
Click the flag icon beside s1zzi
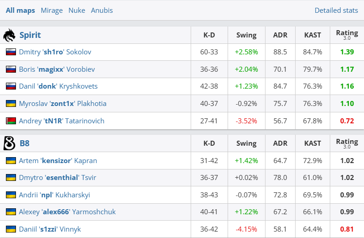coord(11,229)
